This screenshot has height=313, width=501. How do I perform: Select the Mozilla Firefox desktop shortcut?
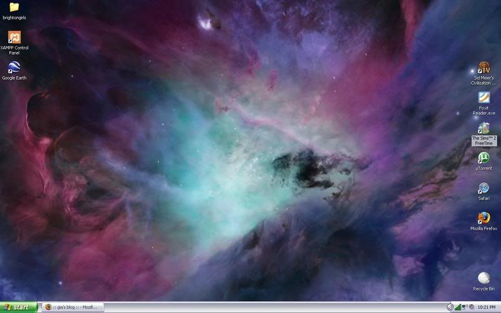click(483, 218)
